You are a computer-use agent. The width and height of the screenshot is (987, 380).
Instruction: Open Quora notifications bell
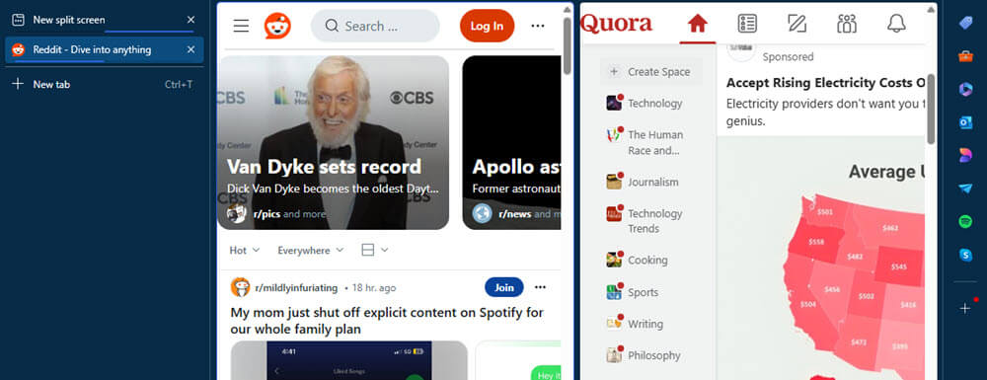pos(896,24)
